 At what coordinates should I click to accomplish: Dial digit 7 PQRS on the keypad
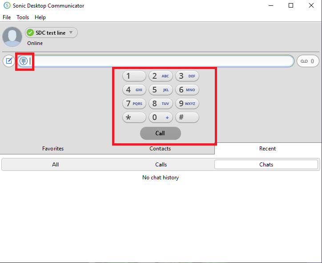point(134,104)
